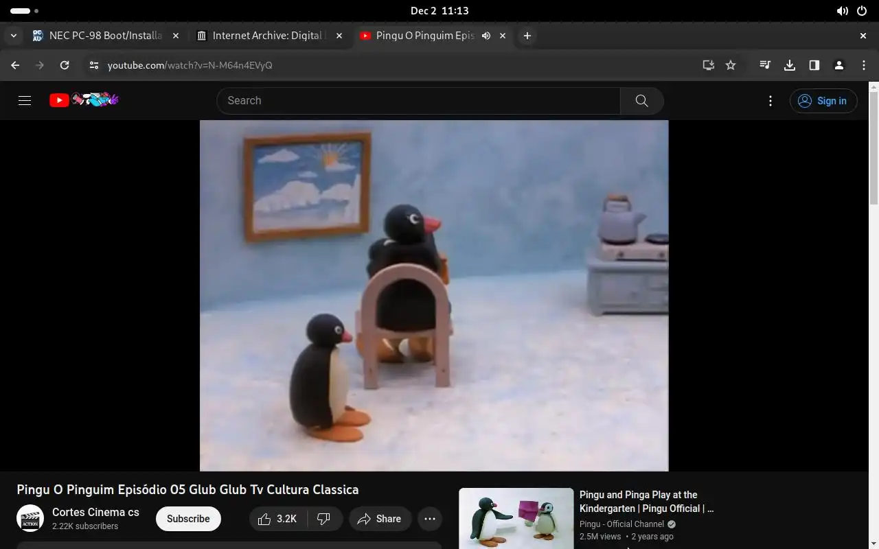This screenshot has height=549, width=879.
Task: Focus the YouTube Search field
Action: click(x=418, y=101)
